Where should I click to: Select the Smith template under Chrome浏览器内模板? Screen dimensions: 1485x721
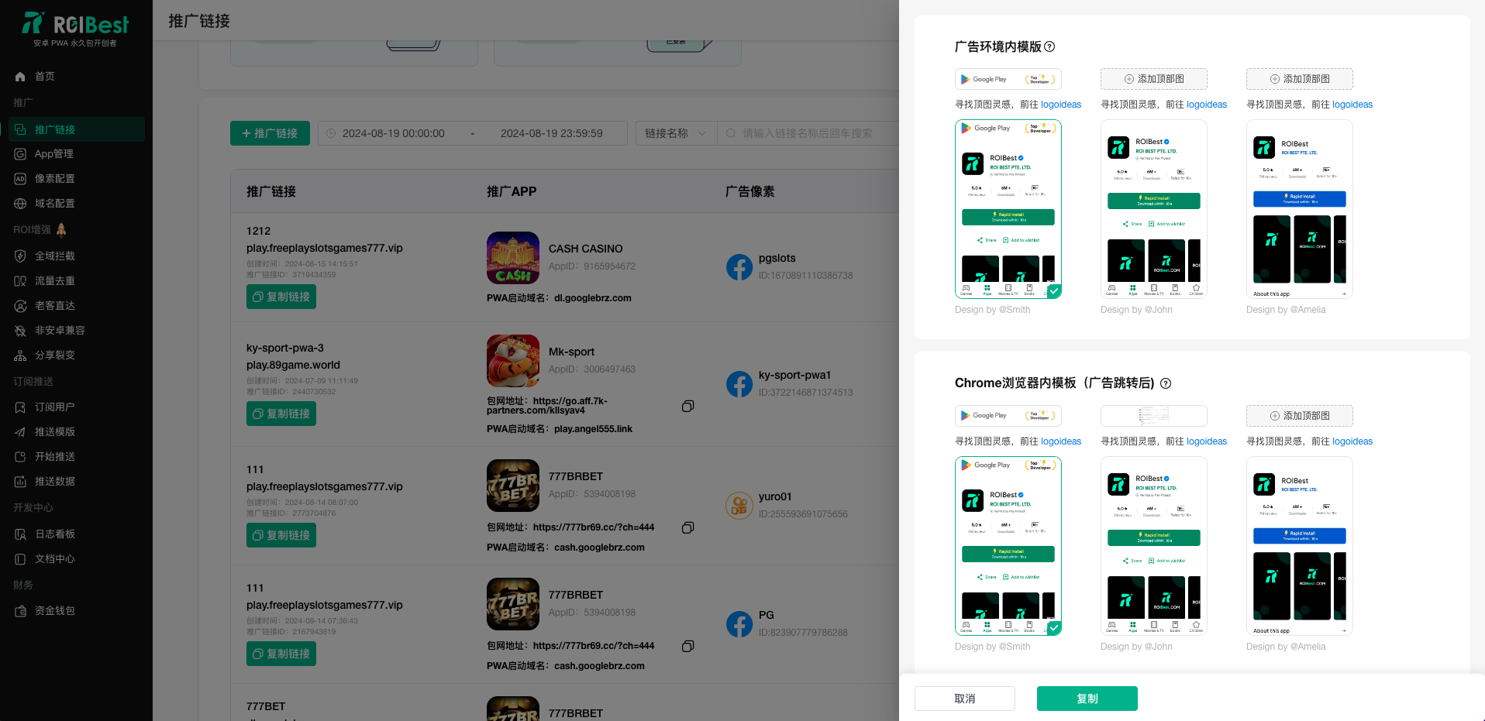[1008, 546]
